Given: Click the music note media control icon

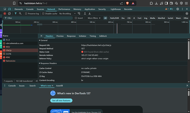Looking at the screenshot, I should (x=161, y=3).
